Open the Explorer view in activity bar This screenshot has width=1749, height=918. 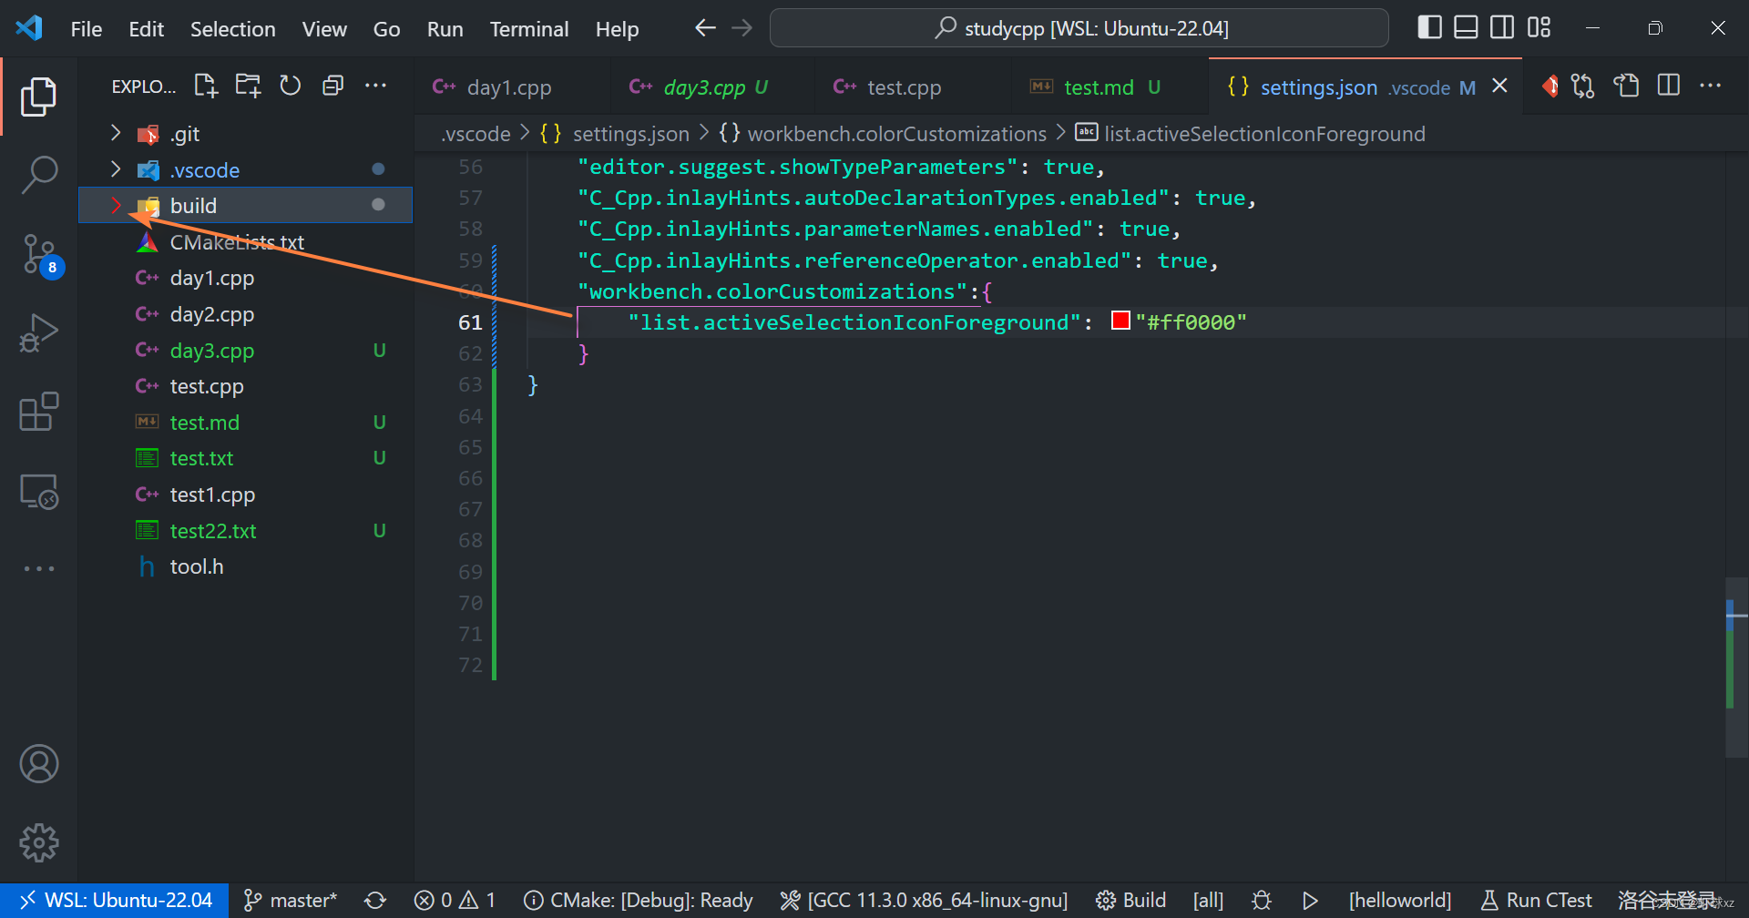tap(38, 97)
